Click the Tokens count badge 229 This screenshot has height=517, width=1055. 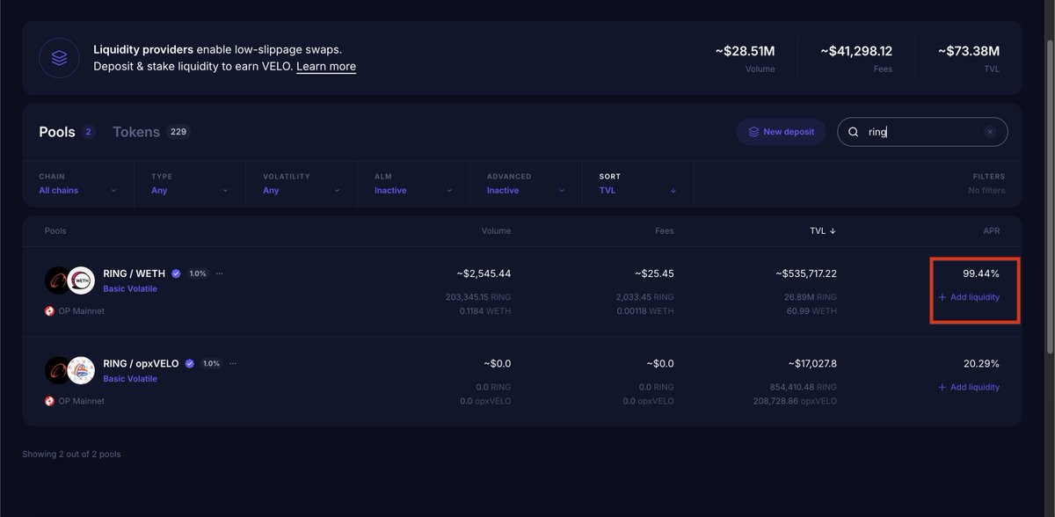pos(178,132)
